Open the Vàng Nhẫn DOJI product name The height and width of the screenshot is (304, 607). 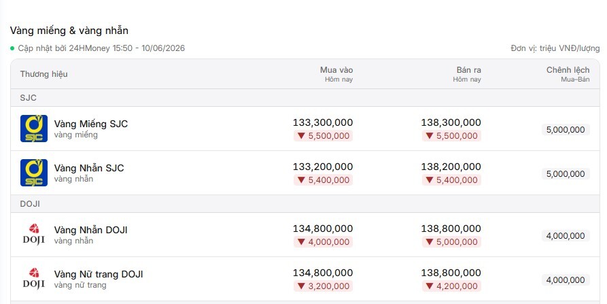[90, 230]
